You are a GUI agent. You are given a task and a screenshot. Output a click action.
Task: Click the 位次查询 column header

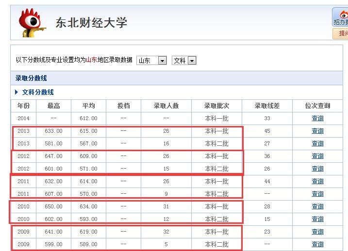[x=317, y=106]
